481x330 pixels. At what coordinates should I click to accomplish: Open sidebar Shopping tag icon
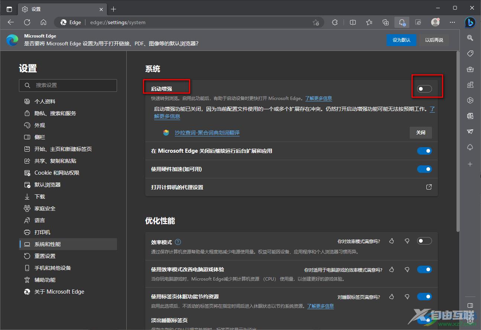coord(470,54)
